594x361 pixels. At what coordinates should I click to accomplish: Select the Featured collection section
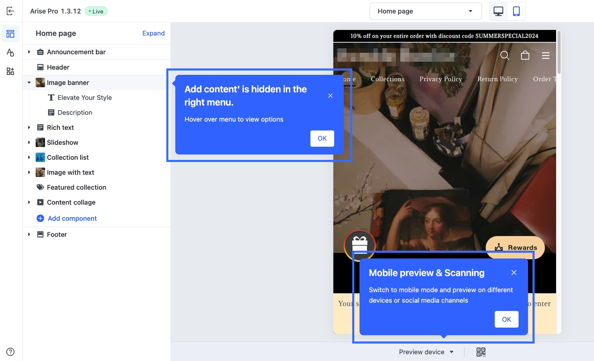96,187
